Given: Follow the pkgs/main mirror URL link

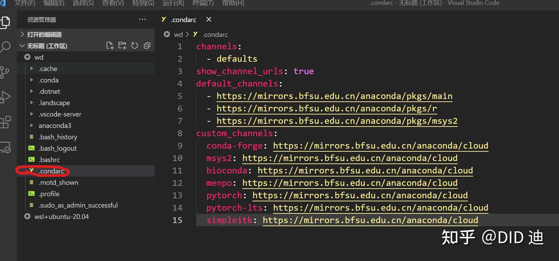Looking at the screenshot, I should 334,96.
